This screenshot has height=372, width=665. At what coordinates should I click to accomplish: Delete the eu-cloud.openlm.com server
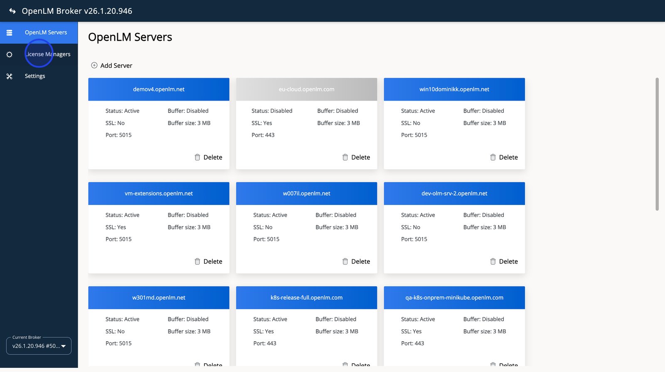[356, 157]
